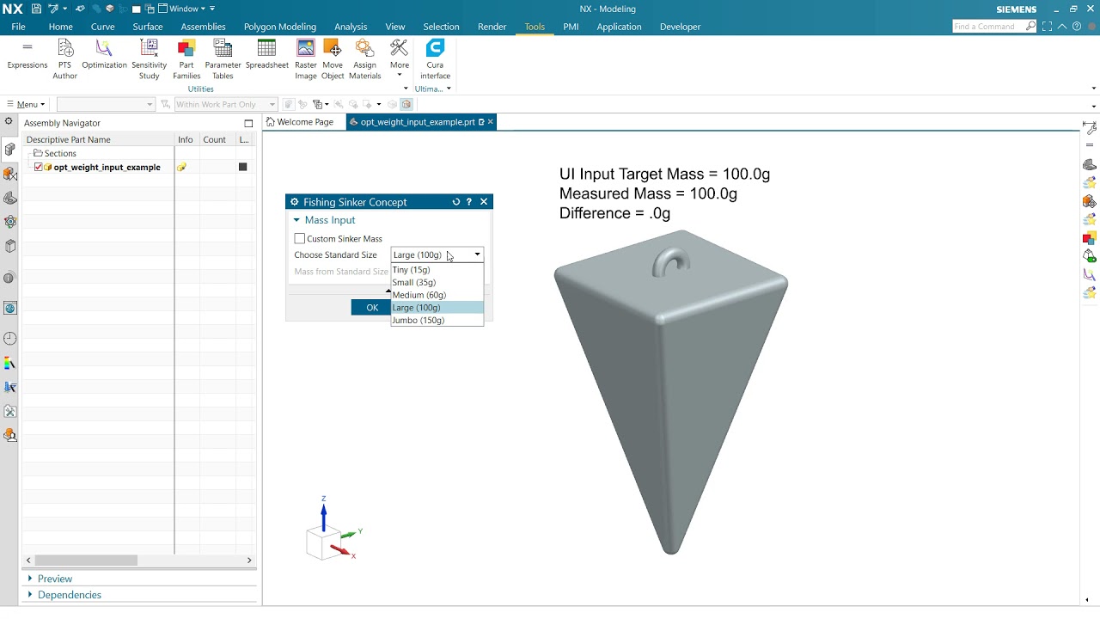Screen dimensions: 1100x619
Task: Click the Info column header
Action: pos(186,140)
